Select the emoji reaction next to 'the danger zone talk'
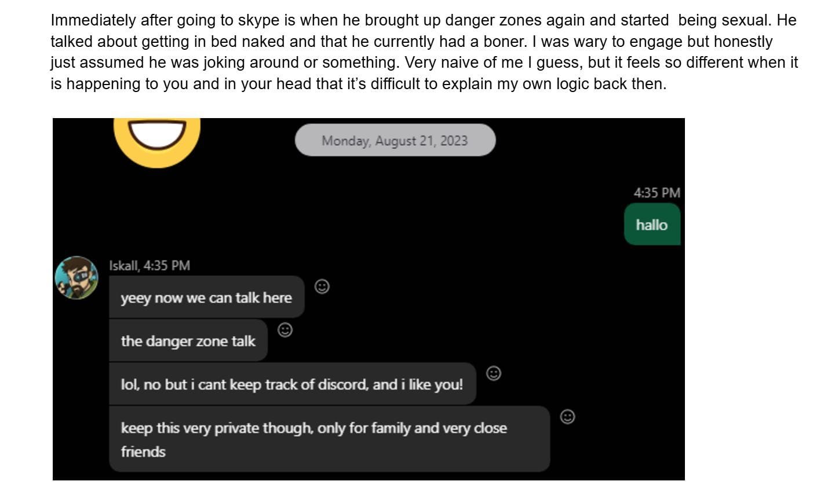The width and height of the screenshot is (835, 492). [286, 330]
